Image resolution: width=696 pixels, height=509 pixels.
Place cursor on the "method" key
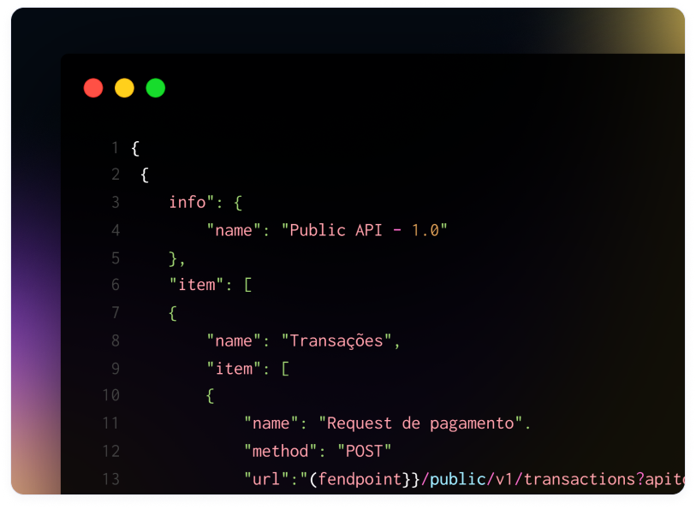(276, 451)
